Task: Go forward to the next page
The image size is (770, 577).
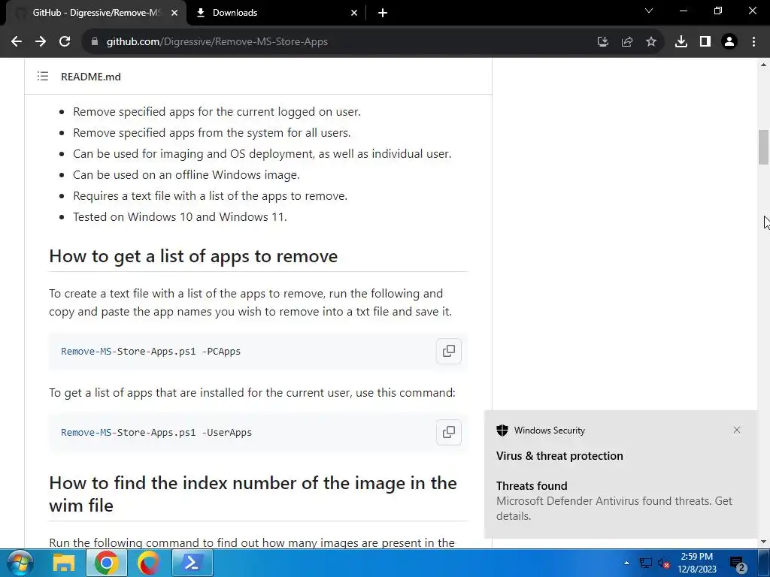Action: (x=41, y=42)
